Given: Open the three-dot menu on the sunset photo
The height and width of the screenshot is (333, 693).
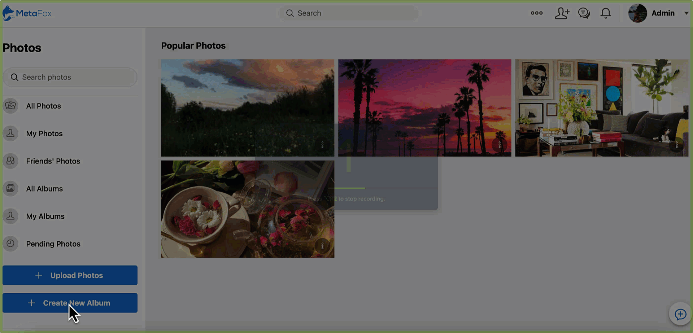Looking at the screenshot, I should [500, 144].
